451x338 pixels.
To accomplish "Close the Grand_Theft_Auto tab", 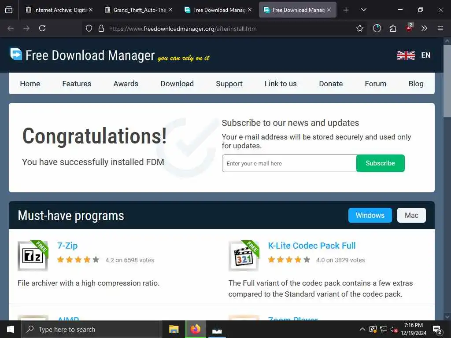I will click(x=170, y=10).
